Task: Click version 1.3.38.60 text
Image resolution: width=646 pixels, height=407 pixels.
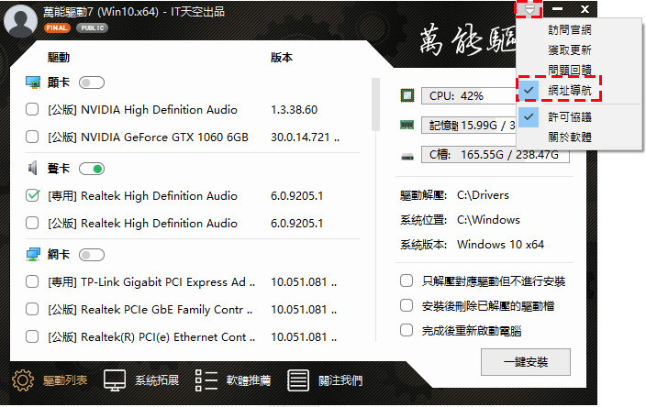Action: point(295,110)
